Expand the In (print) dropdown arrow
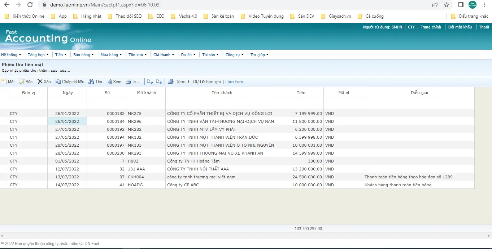 click(139, 82)
